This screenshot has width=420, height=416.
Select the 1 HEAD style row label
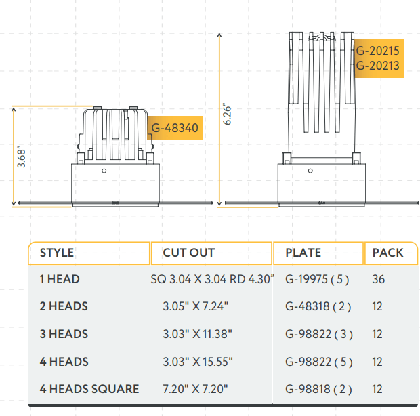click(60, 279)
